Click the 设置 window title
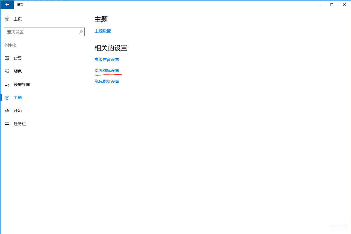The image size is (351, 234). 20,5
